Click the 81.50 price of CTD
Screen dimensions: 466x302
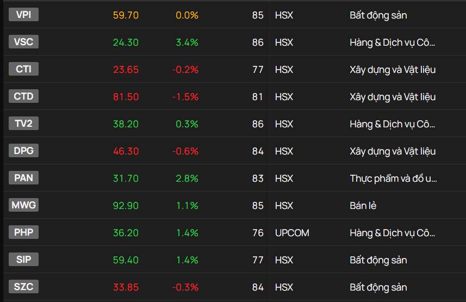(x=126, y=97)
